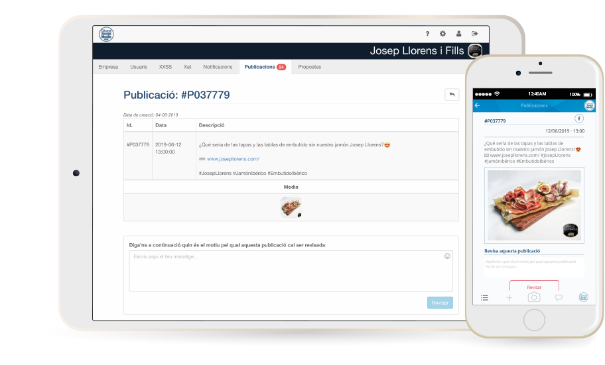Tap the plus icon in phone bottom bar

[x=509, y=297]
